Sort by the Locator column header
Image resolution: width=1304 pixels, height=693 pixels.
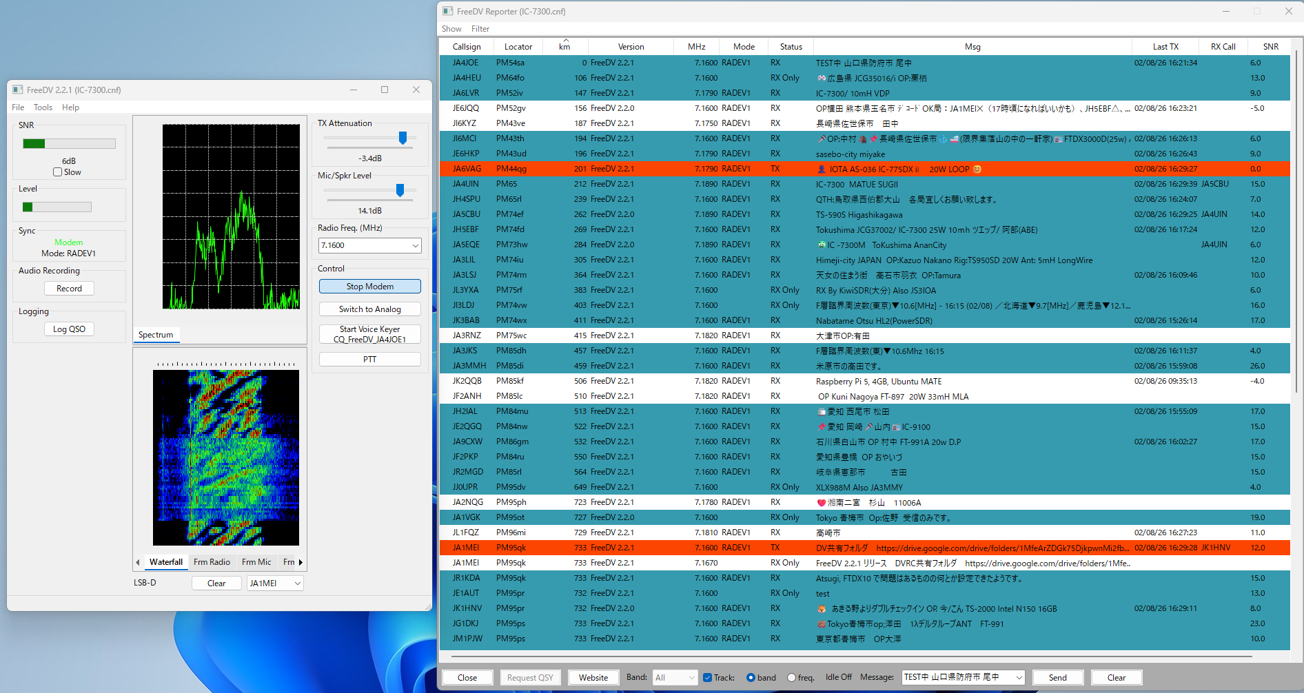click(x=518, y=47)
